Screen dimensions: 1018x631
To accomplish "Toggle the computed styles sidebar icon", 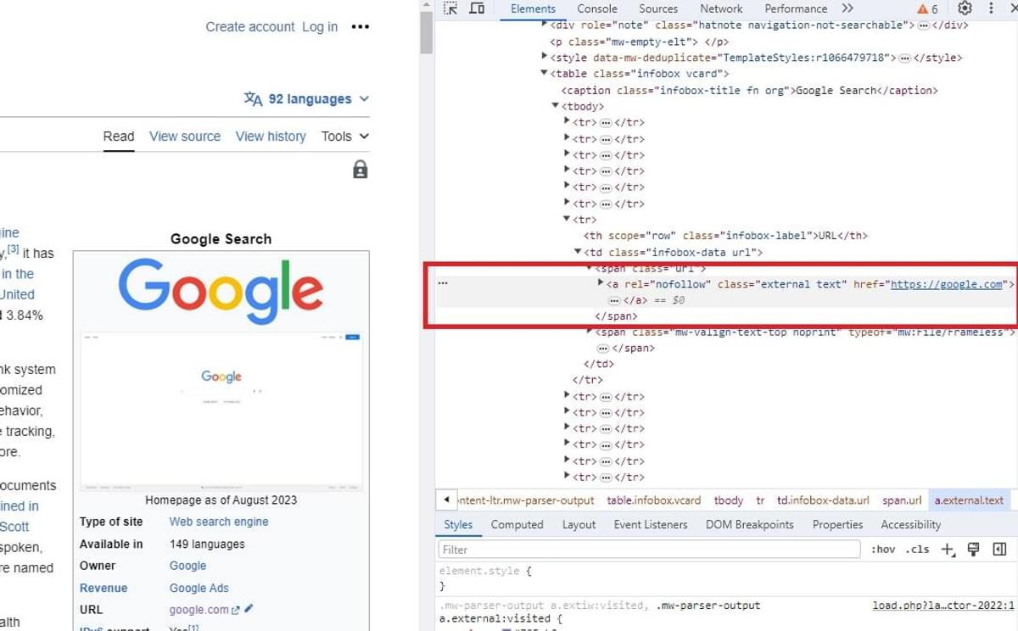I will [999, 550].
